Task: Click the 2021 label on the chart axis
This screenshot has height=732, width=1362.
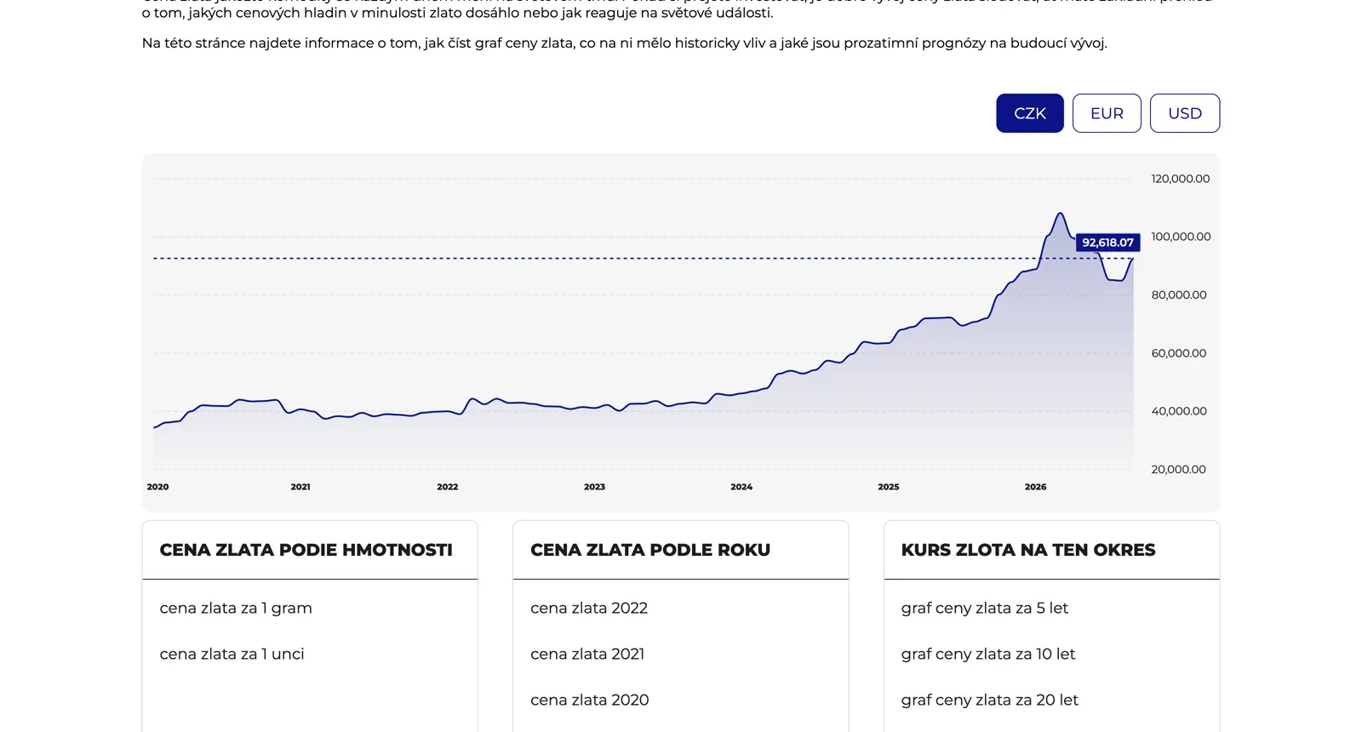Action: point(300,487)
